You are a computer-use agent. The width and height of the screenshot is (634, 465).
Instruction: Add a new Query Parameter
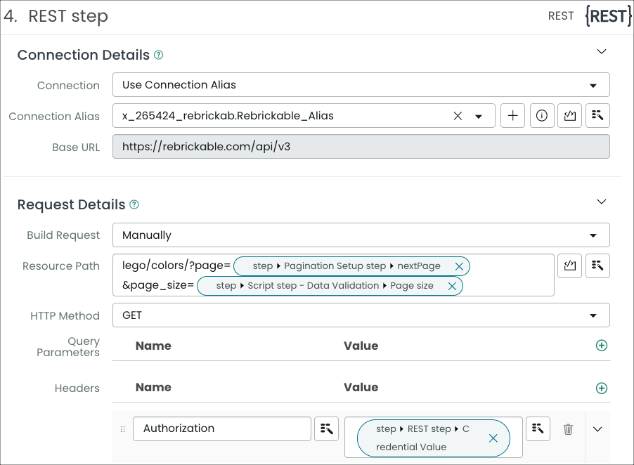point(601,346)
